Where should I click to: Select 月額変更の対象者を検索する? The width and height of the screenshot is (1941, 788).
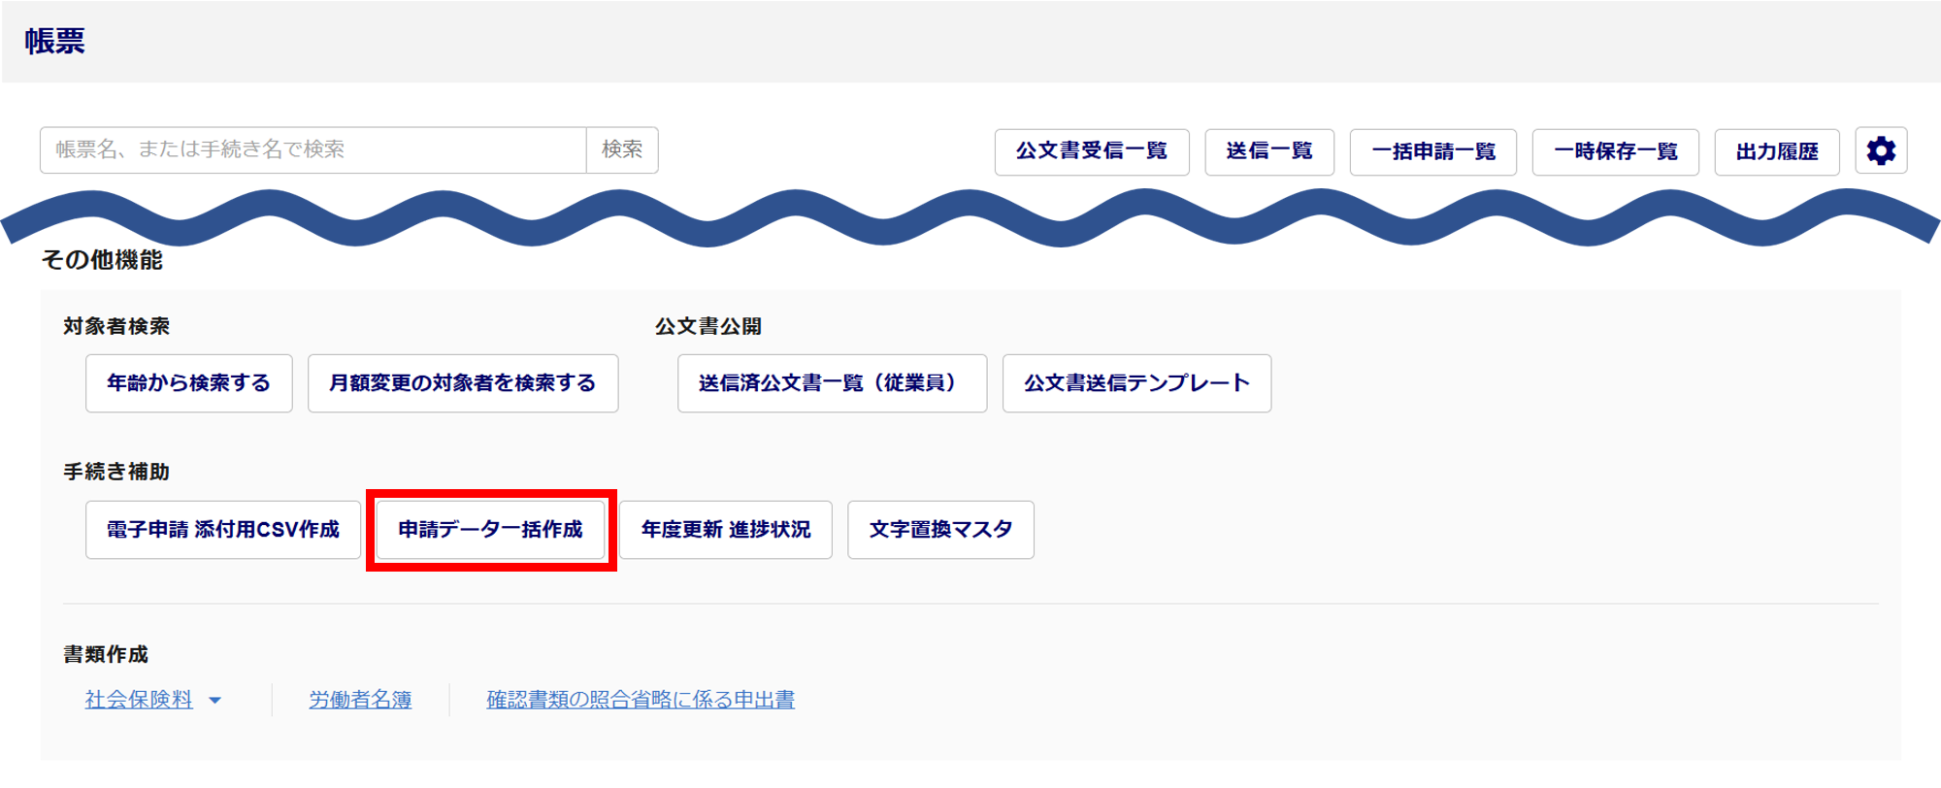point(462,383)
